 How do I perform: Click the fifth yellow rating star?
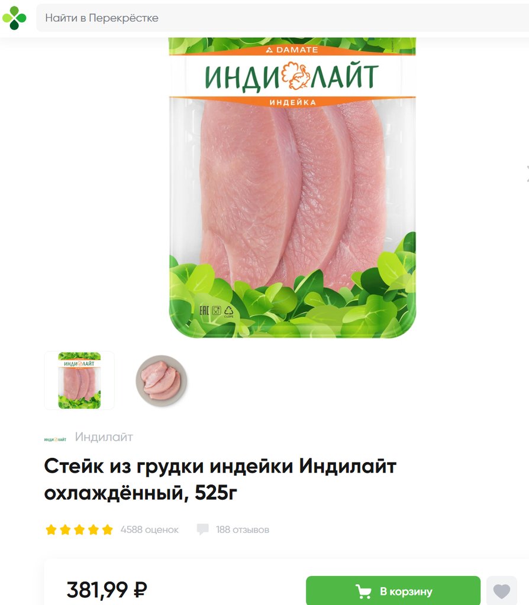(x=108, y=529)
